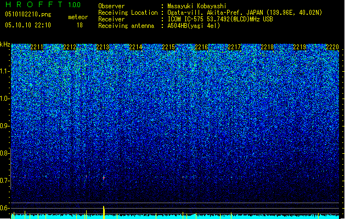Click the 0.8 kHz axis label
Viewport: 345px width, 219px height.
[x=5, y=153]
